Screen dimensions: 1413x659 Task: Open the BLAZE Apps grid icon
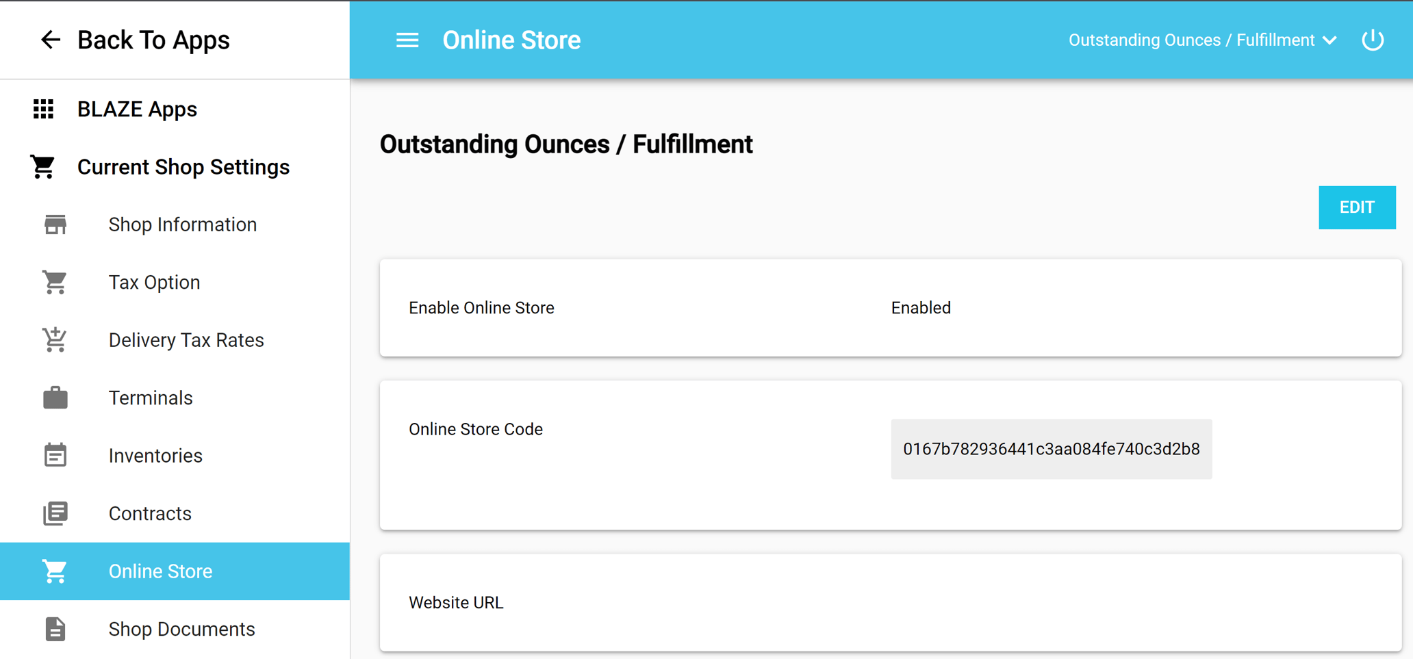click(43, 109)
